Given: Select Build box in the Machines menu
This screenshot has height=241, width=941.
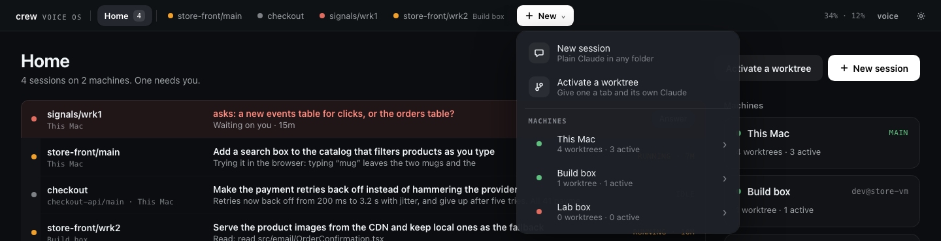Looking at the screenshot, I should tap(627, 178).
